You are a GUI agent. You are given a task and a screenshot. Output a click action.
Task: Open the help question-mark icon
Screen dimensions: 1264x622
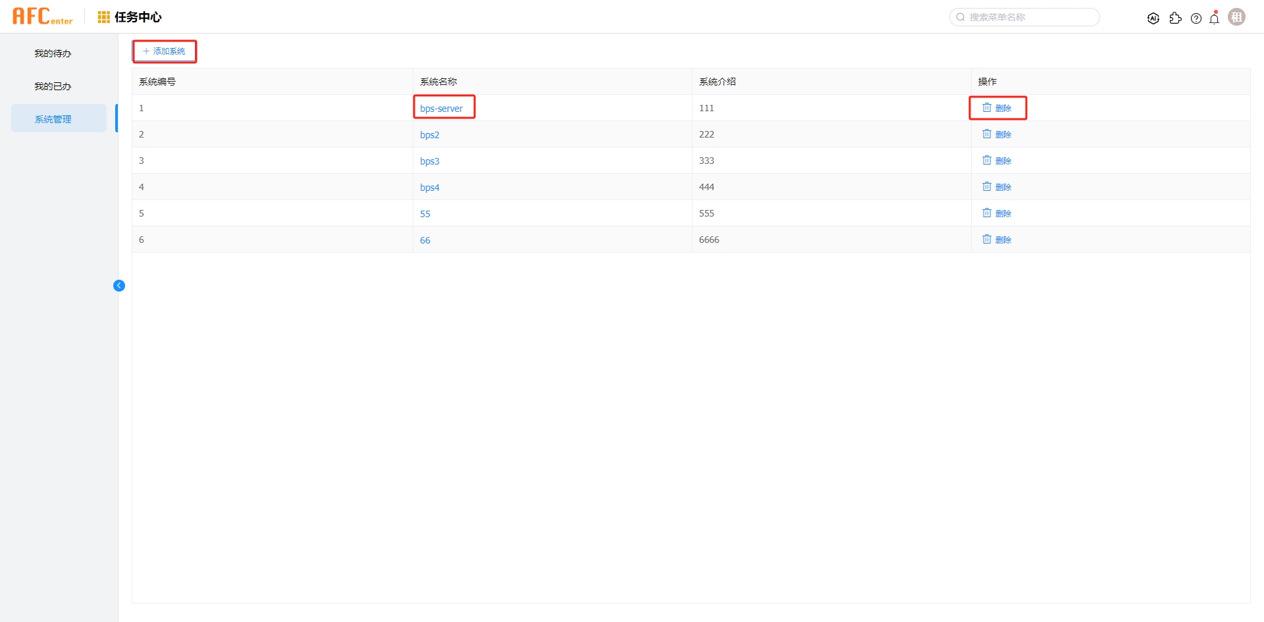(1196, 18)
